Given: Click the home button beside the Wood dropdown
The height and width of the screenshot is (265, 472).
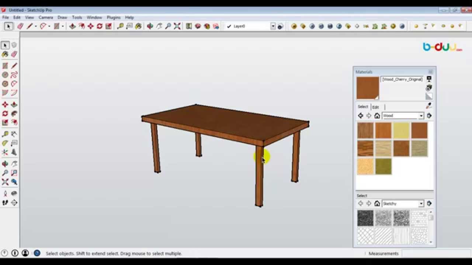Looking at the screenshot, I should pos(377,116).
